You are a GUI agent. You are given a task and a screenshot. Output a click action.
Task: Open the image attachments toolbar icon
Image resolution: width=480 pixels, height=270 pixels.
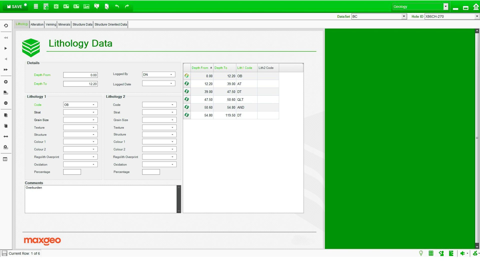click(x=86, y=6)
